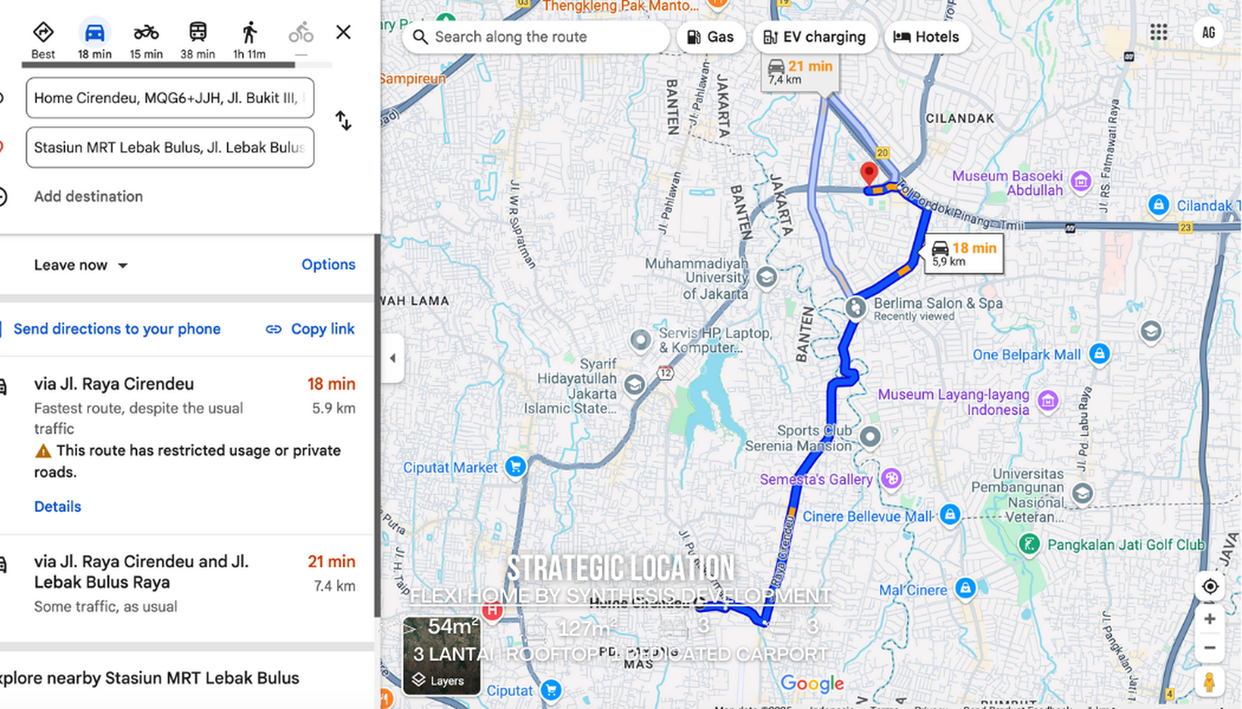Open route Options
The width and height of the screenshot is (1242, 709).
tap(328, 265)
